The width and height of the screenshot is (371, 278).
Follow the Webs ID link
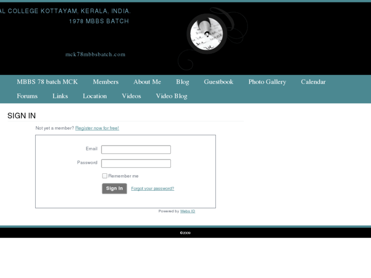pos(188,211)
